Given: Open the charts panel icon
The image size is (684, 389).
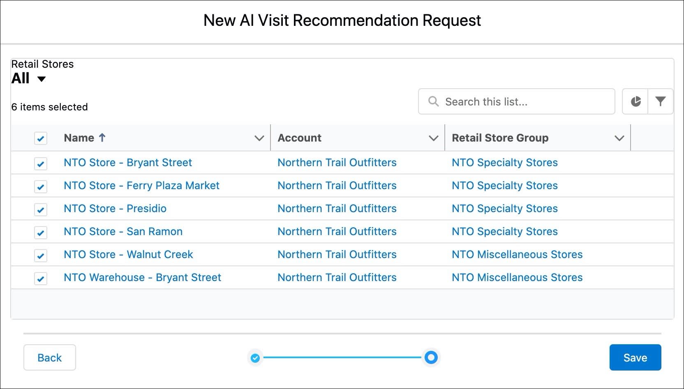Looking at the screenshot, I should coord(635,101).
